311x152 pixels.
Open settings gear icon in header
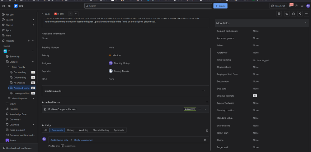coord(302,6)
